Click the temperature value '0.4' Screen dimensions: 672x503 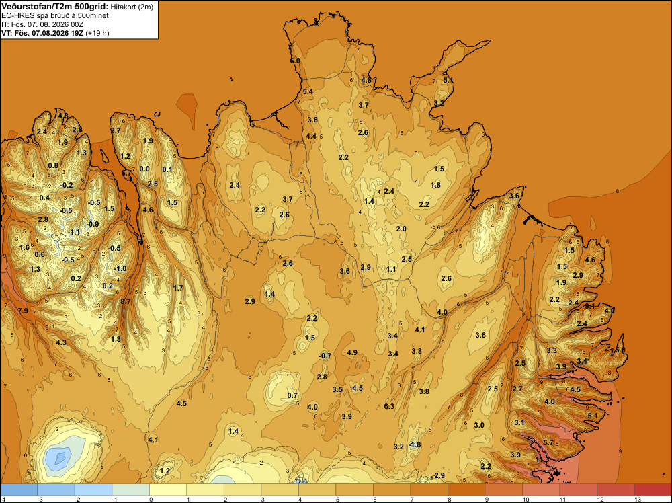[44, 198]
